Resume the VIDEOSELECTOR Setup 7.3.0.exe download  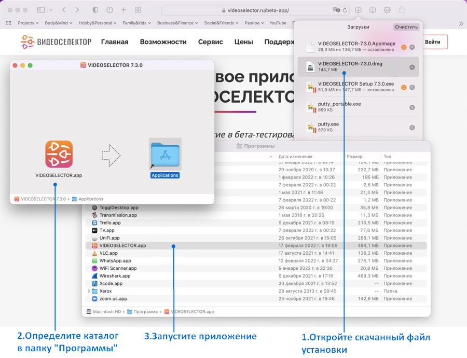click(x=404, y=87)
